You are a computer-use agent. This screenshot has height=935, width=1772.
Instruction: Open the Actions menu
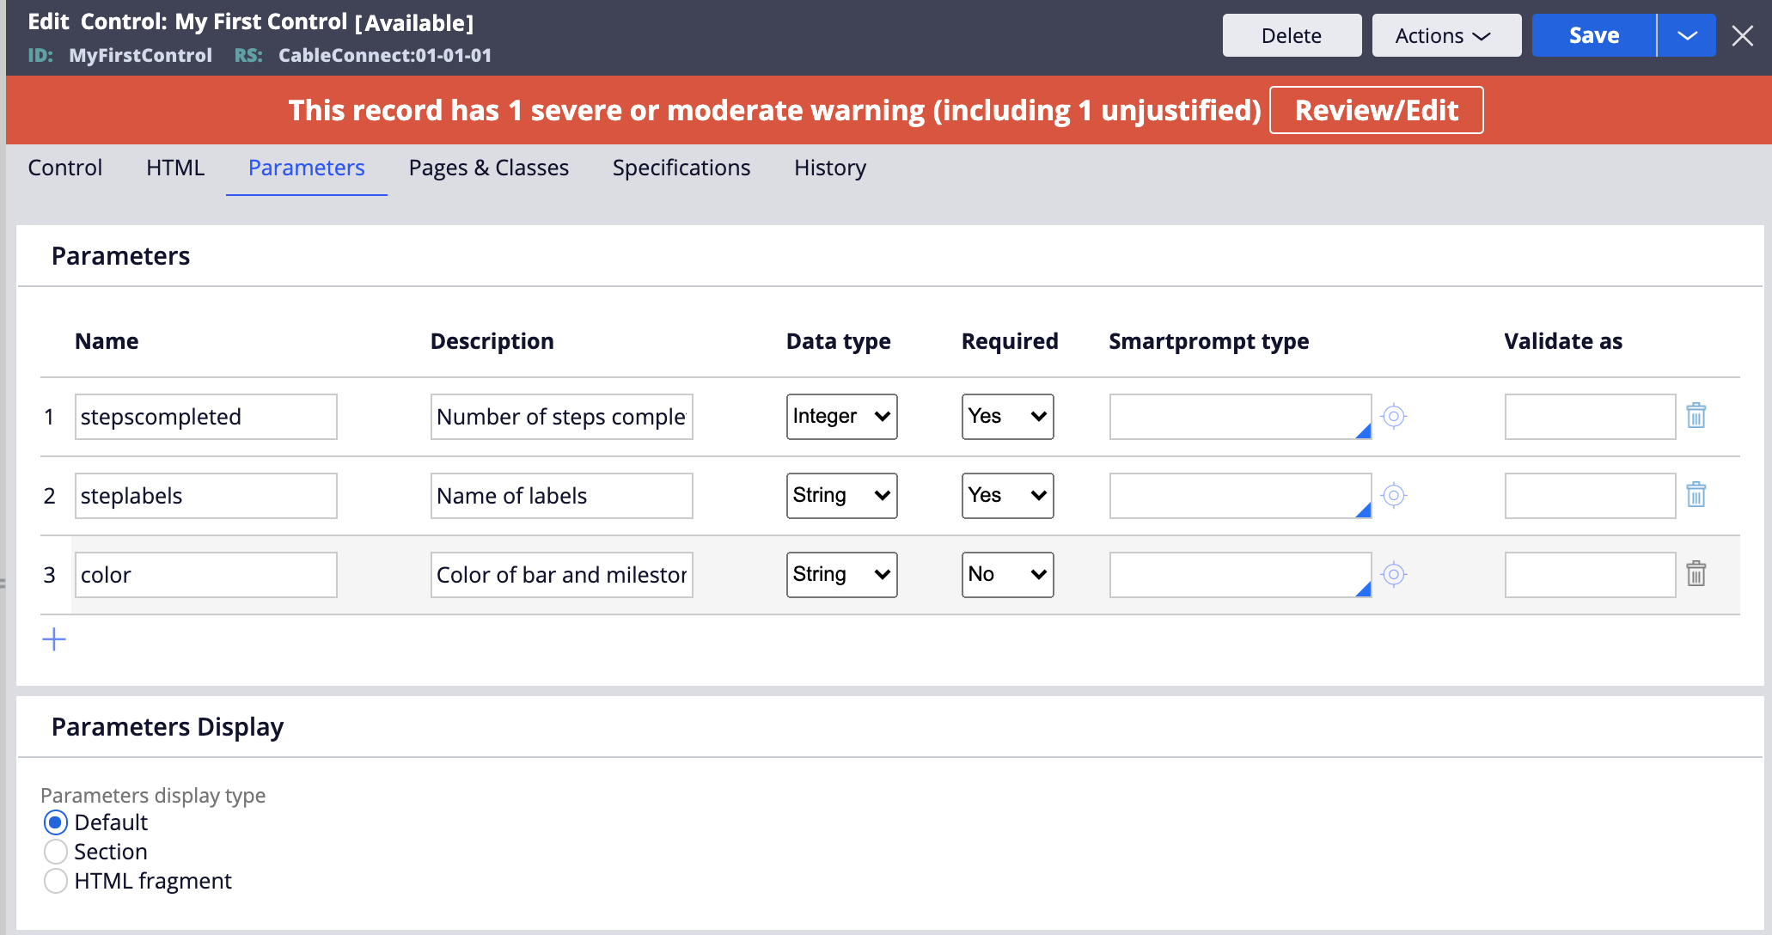(1445, 36)
